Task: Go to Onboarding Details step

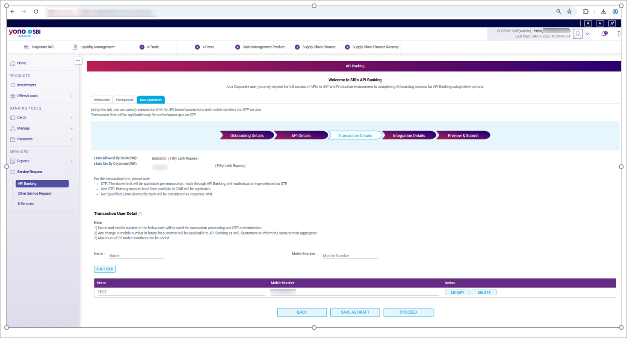Action: (x=247, y=135)
